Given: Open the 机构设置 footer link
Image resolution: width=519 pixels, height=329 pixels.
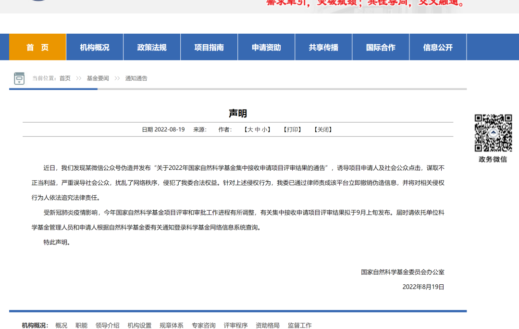Looking at the screenshot, I should (x=139, y=325).
